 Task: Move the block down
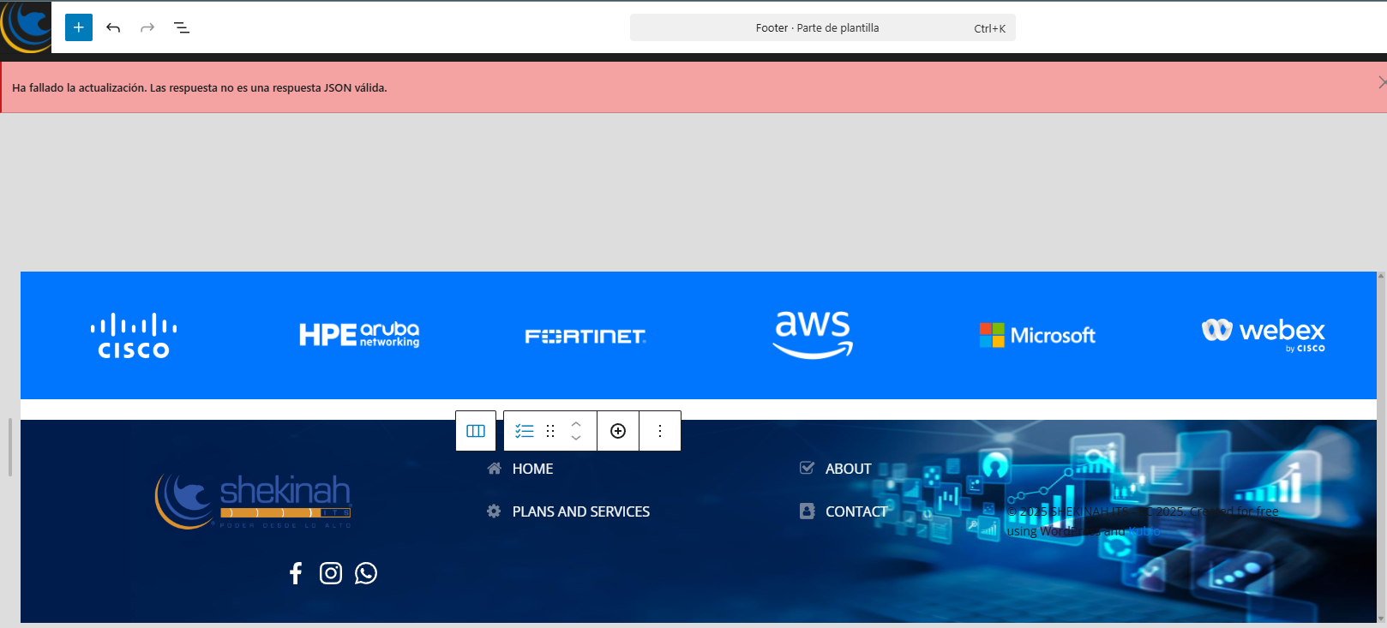point(576,438)
